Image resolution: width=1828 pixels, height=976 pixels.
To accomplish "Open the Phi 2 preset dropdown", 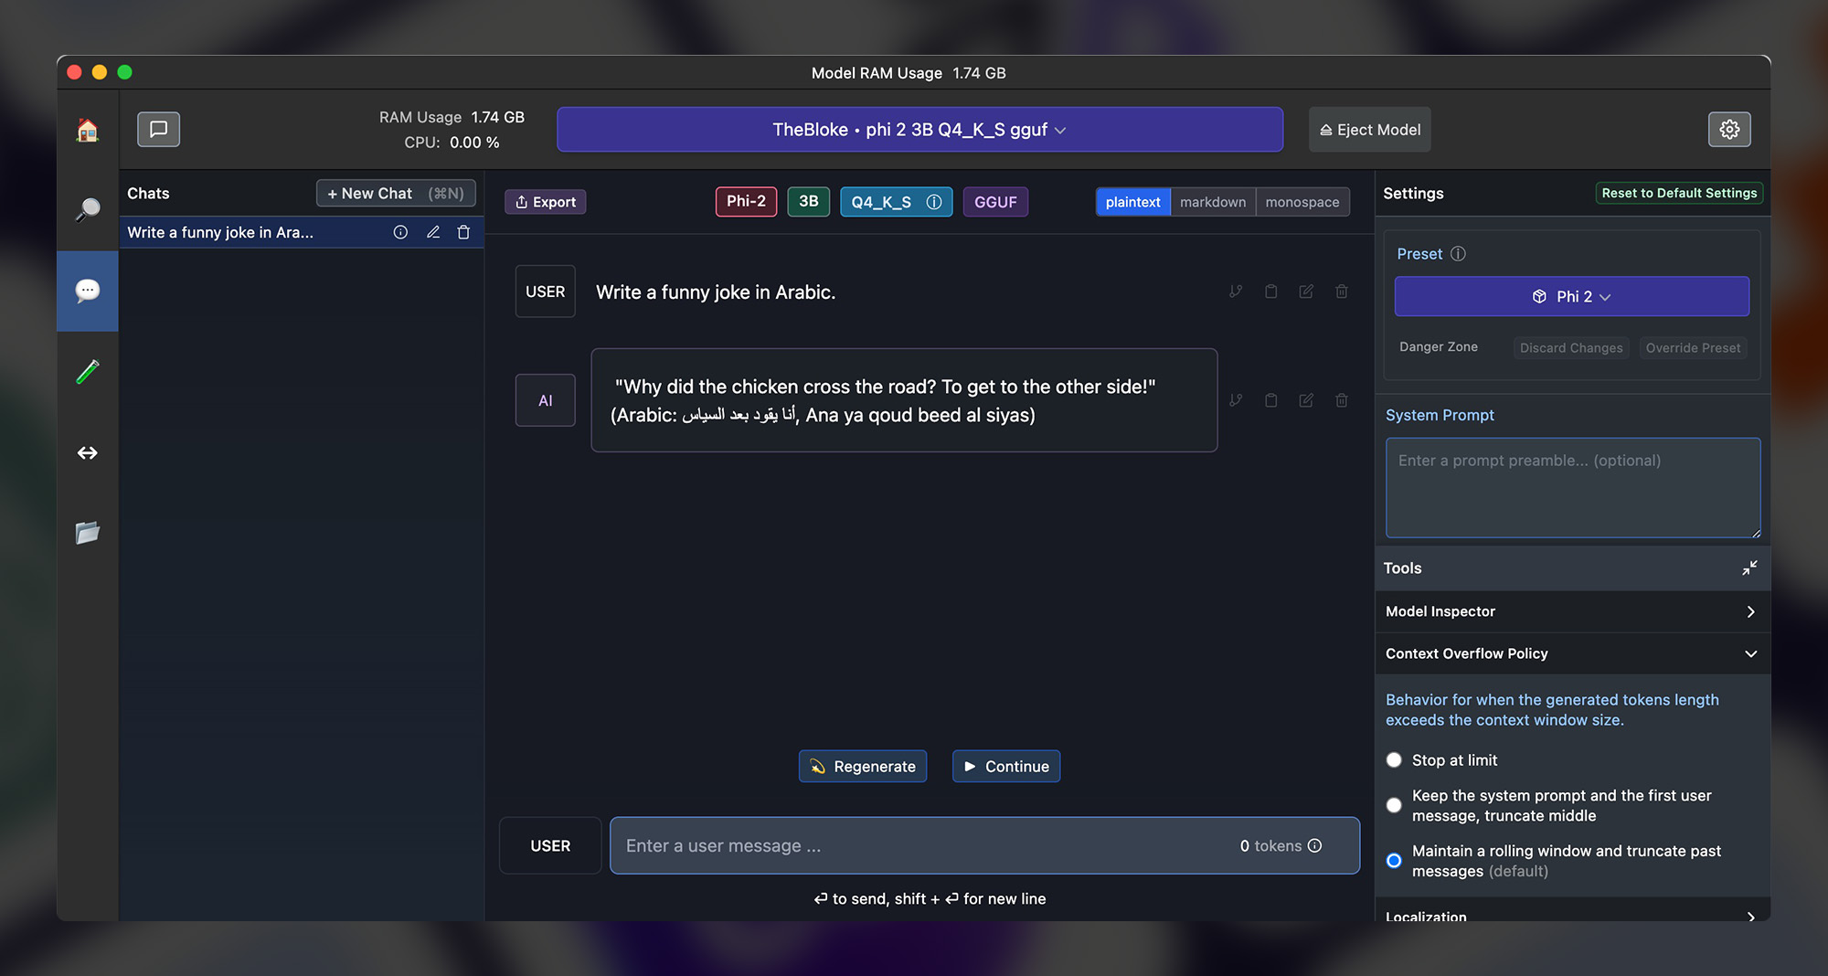I will tap(1572, 296).
